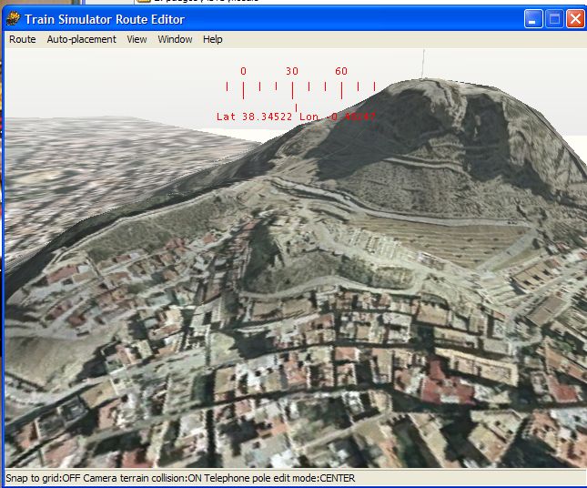Click the antenna on the mountain summit
This screenshot has height=488, width=587.
point(421,64)
